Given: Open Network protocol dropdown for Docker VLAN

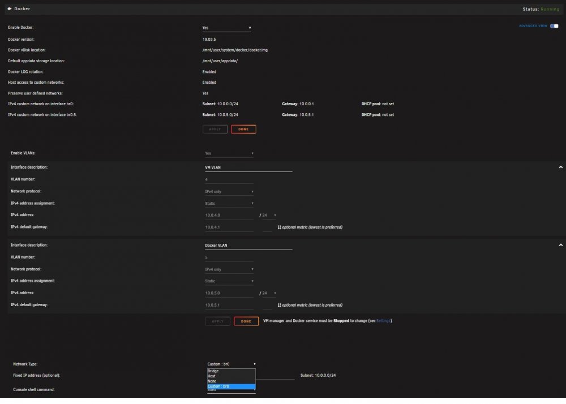Looking at the screenshot, I should coord(229,269).
